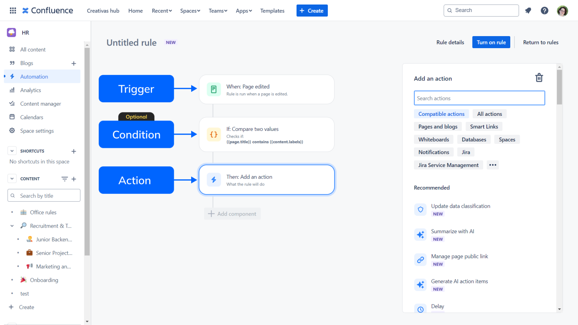
Task: Open Calendars in the HR space
Action: [32, 117]
